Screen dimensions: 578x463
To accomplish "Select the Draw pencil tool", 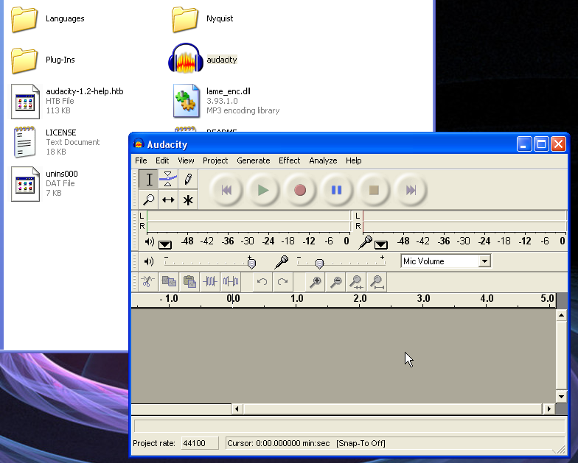I will click(x=188, y=180).
